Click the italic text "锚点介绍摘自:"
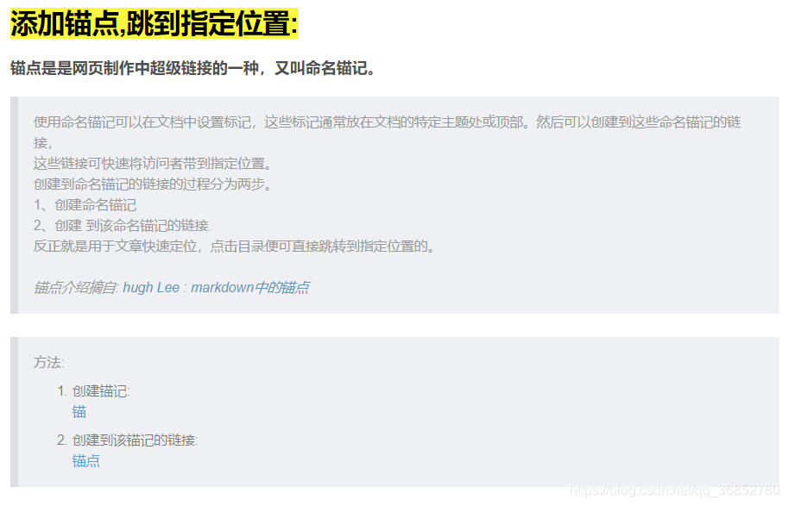Image resolution: width=788 pixels, height=506 pixels. click(x=76, y=288)
